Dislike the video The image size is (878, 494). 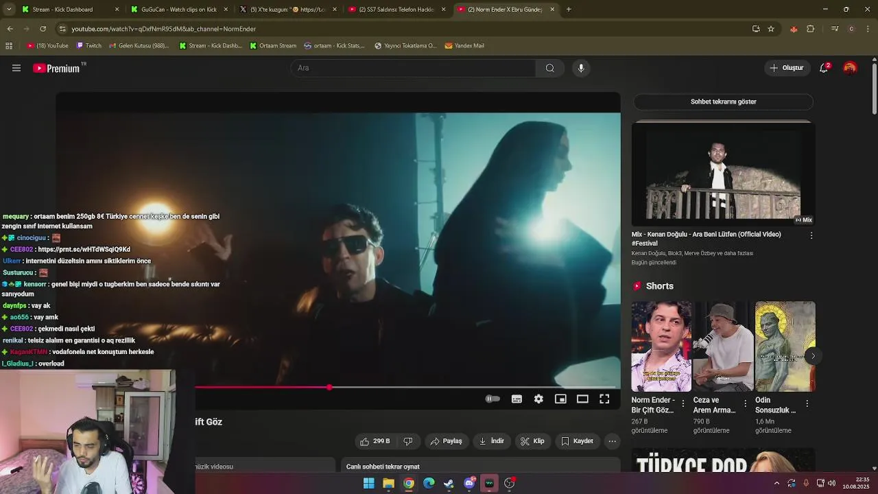(408, 441)
